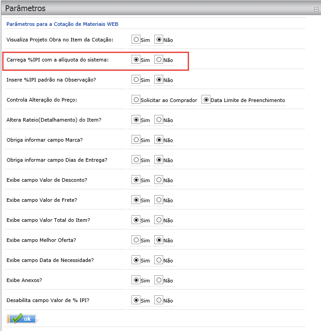Pick Não for Exibe Valor de Desconto

tap(159, 180)
